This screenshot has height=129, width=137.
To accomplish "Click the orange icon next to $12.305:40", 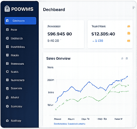I will (129, 33).
